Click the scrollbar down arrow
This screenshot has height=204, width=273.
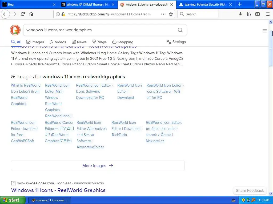pos(271,194)
